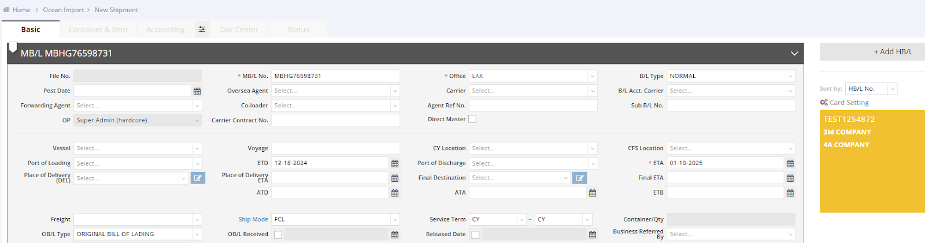Open the tab settings sliders icon
Viewport: 925px width, 243px height.
coord(202,29)
